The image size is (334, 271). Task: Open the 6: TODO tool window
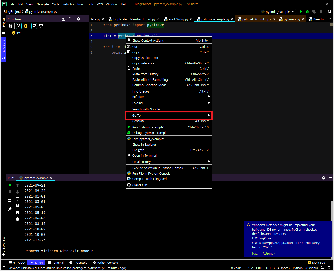pyautogui.click(x=17, y=262)
